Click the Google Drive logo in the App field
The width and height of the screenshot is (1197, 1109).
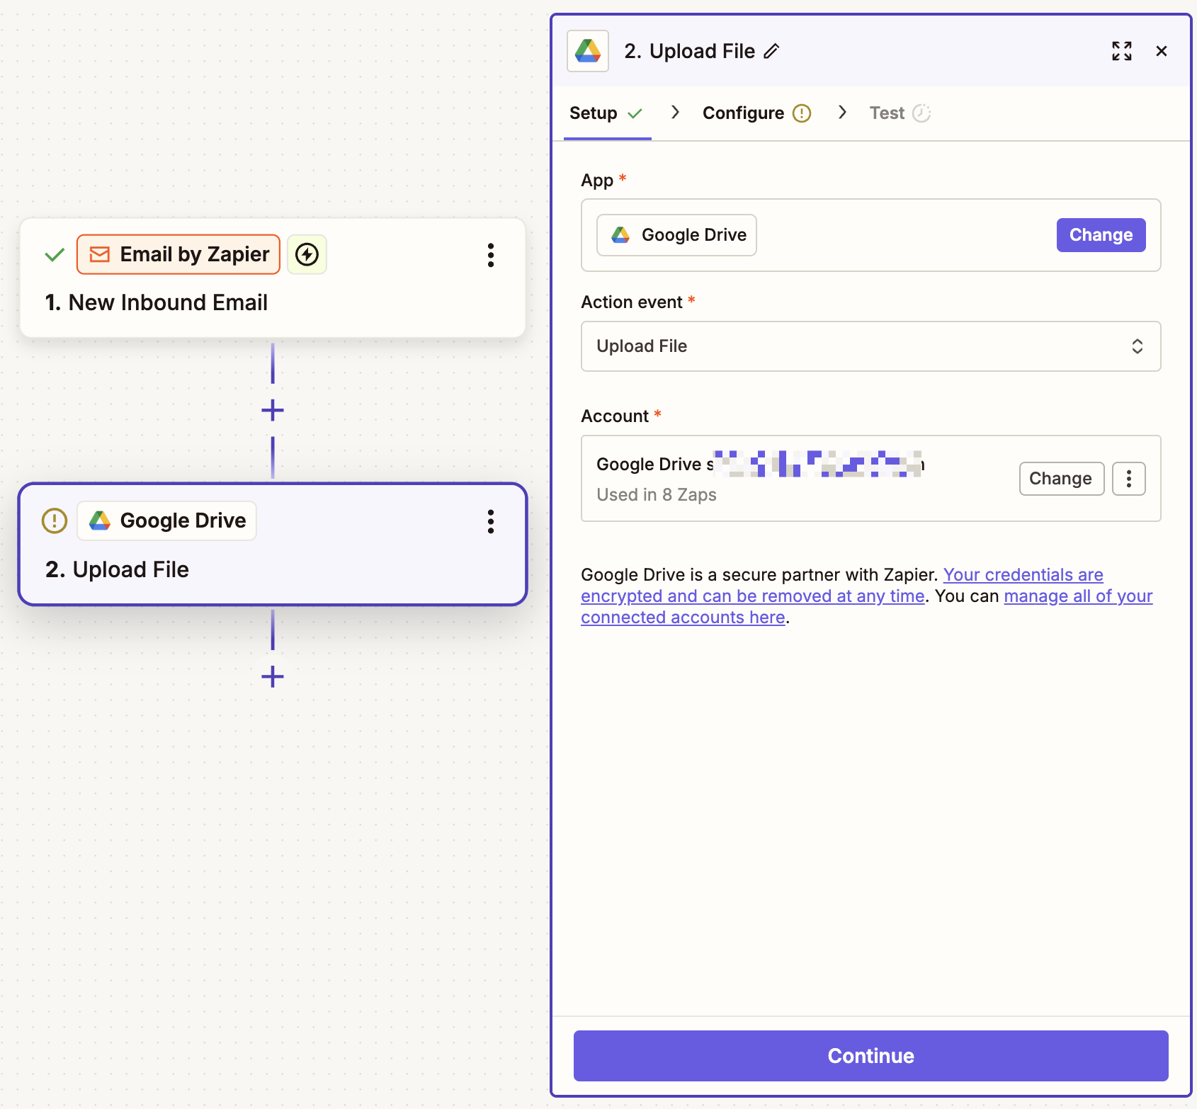[620, 234]
